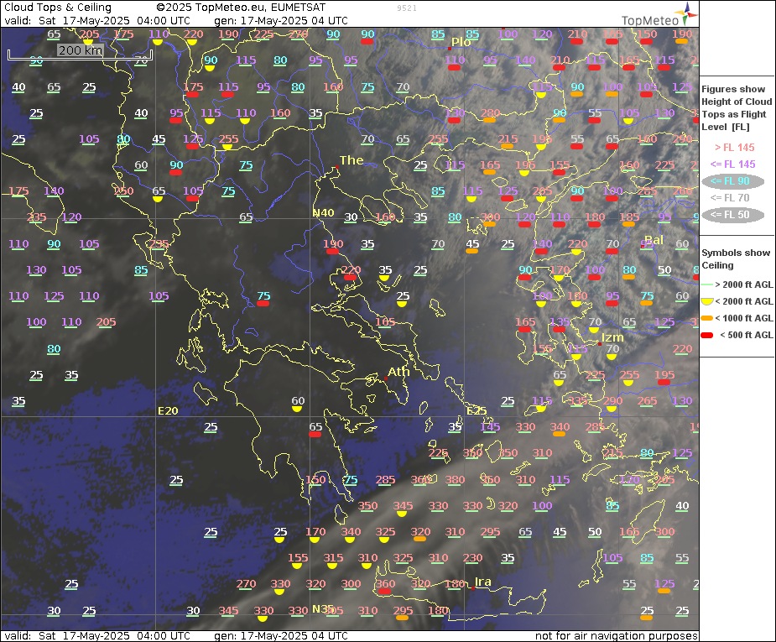Select the Cloud Tops & Ceiling title
Screen dimensions: 776x642
58,8
